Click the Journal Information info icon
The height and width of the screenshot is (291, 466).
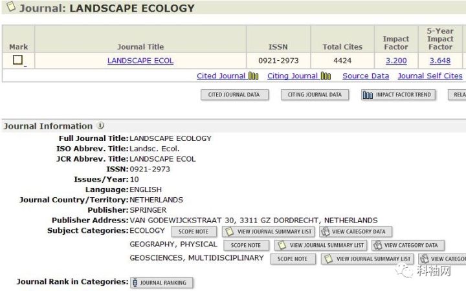tap(101, 126)
